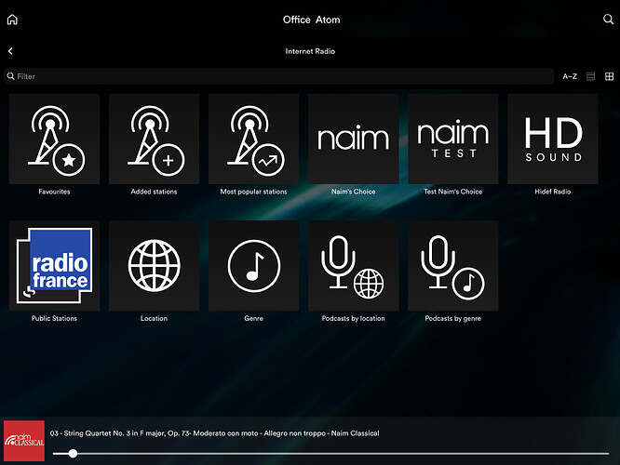Open the Added stations tile

(x=154, y=139)
